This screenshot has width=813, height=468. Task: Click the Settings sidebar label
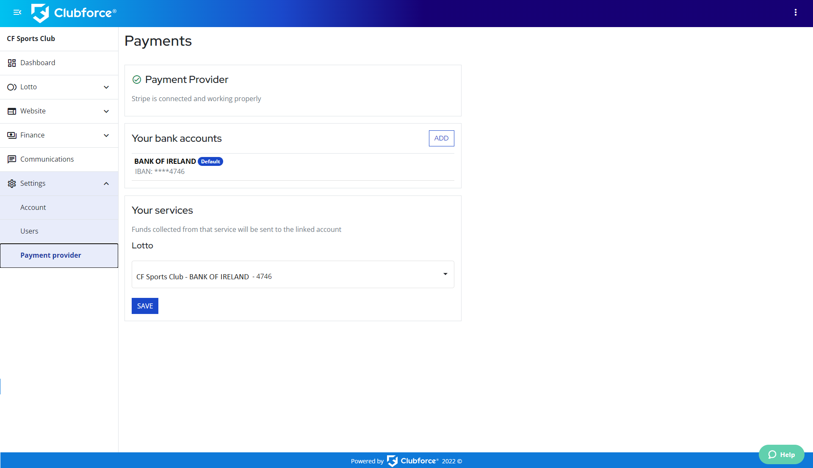(x=33, y=184)
